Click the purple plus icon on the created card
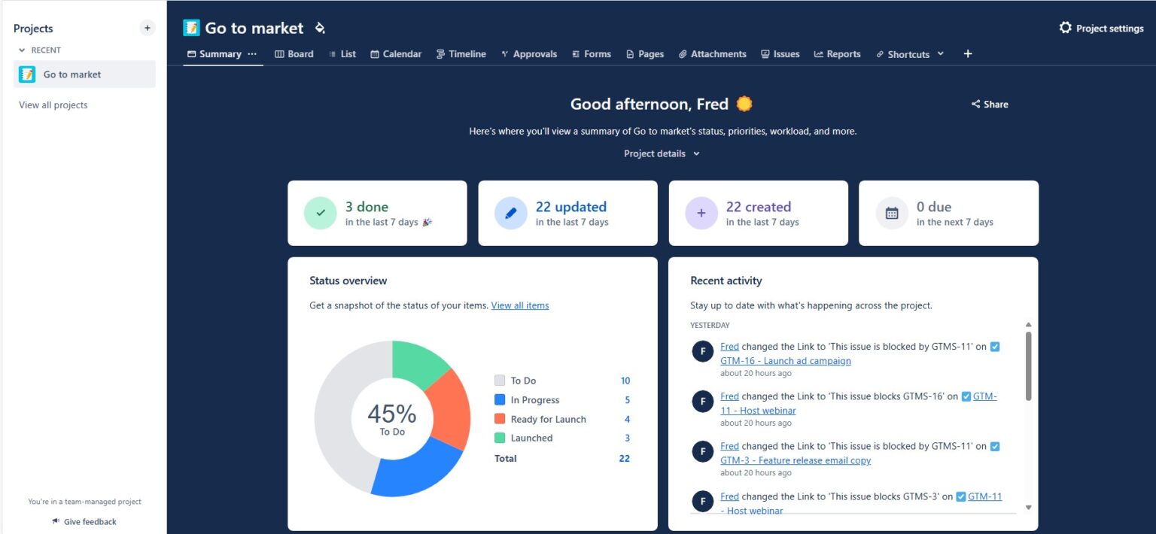Viewport: 1156px width, 534px height. [x=701, y=213]
